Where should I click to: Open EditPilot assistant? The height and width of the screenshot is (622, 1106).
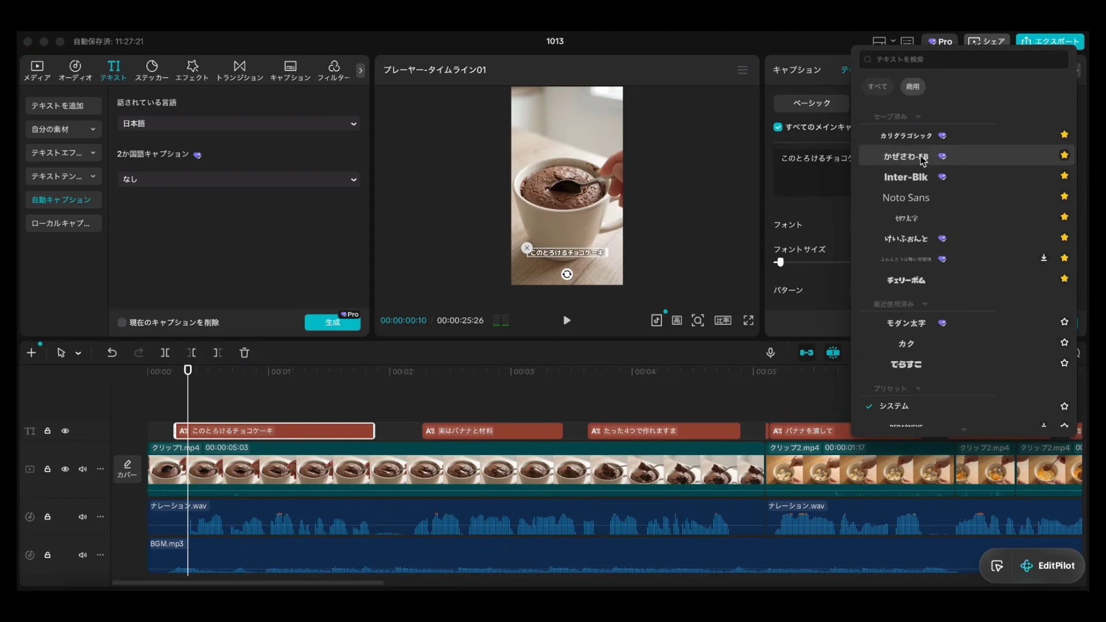click(1048, 566)
